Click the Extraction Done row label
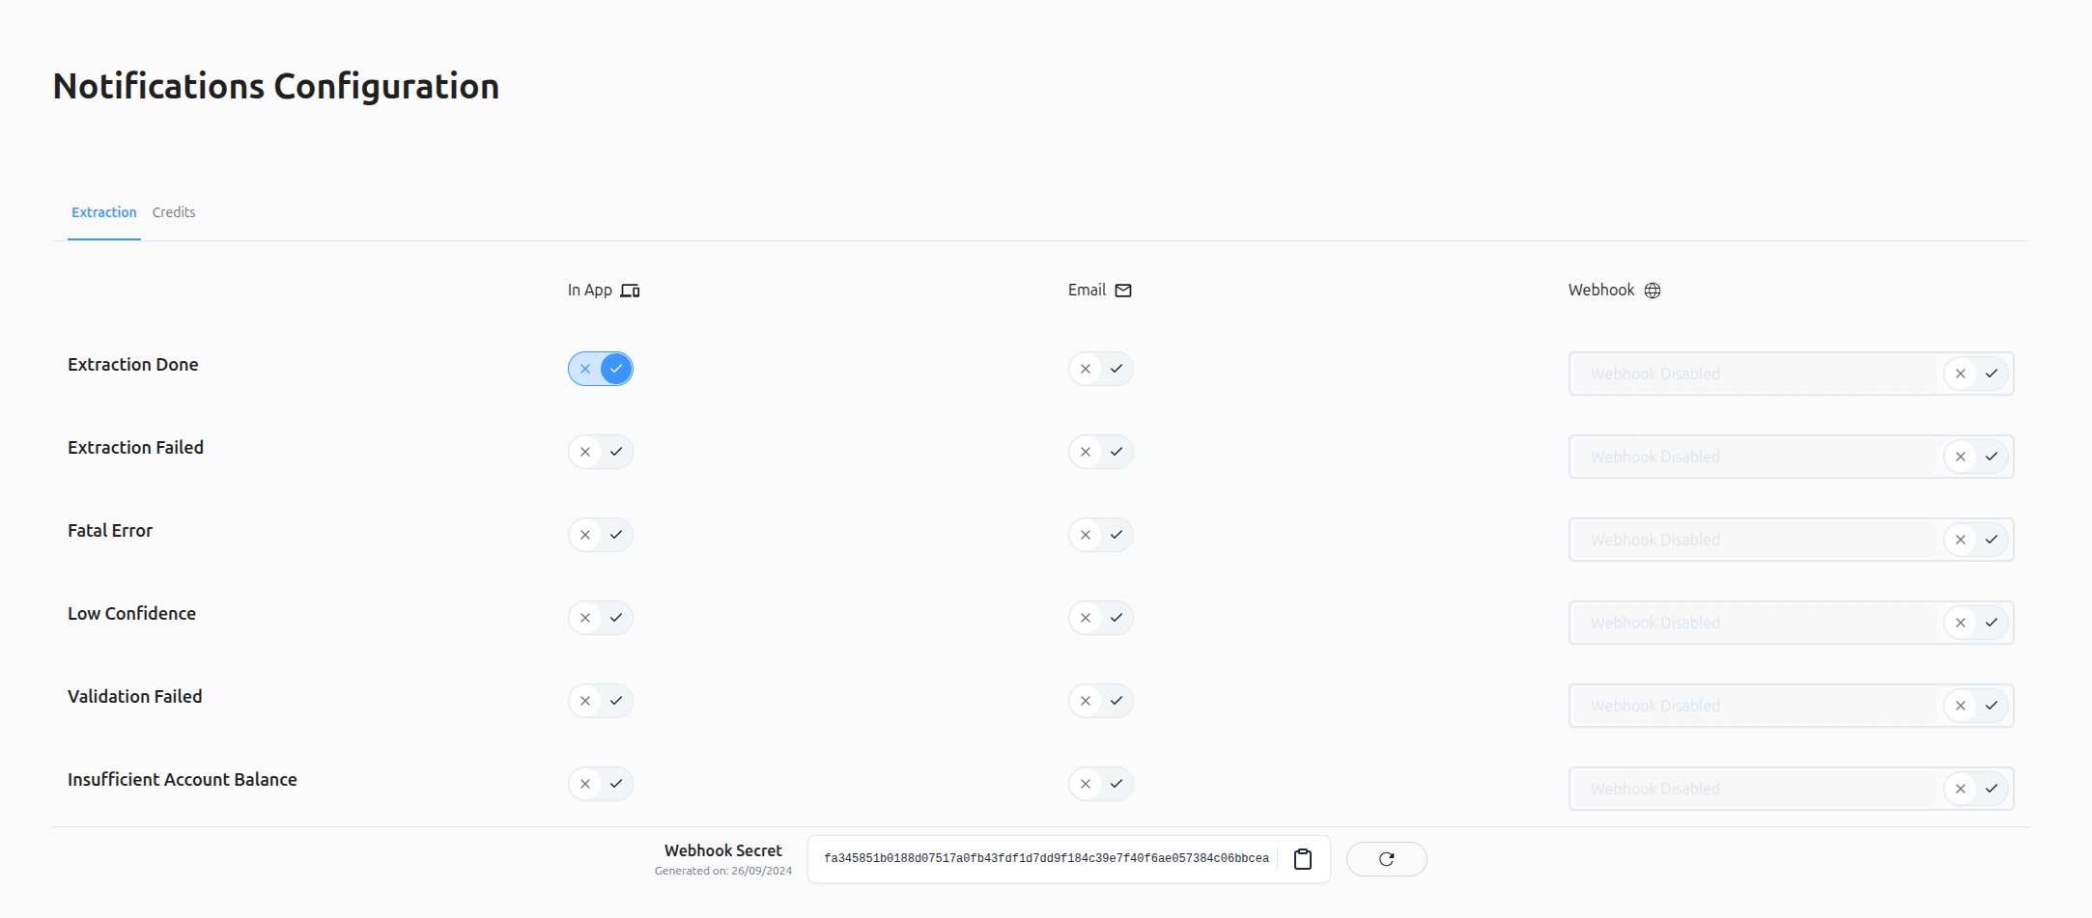The image size is (2092, 918). tap(133, 365)
